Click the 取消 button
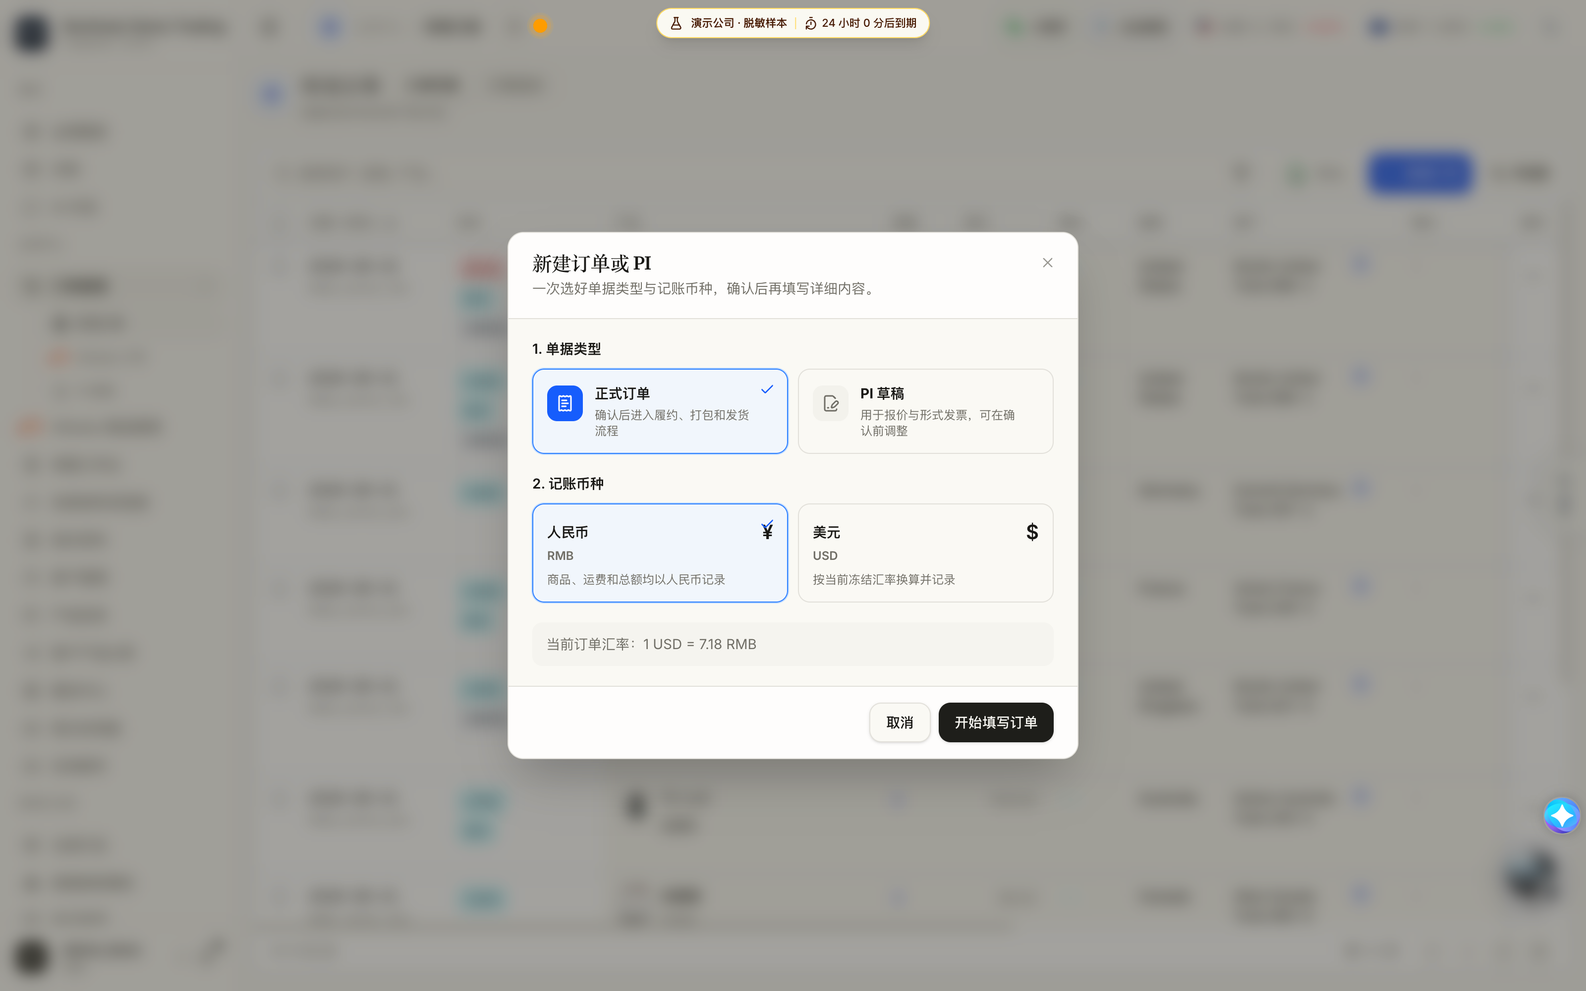This screenshot has height=991, width=1586. pyautogui.click(x=900, y=722)
